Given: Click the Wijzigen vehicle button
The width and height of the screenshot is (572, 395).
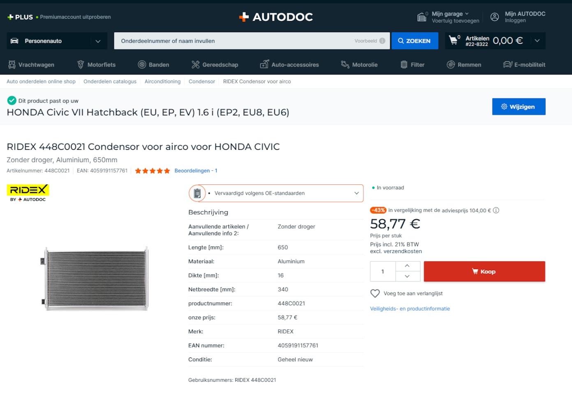Looking at the screenshot, I should [x=518, y=107].
